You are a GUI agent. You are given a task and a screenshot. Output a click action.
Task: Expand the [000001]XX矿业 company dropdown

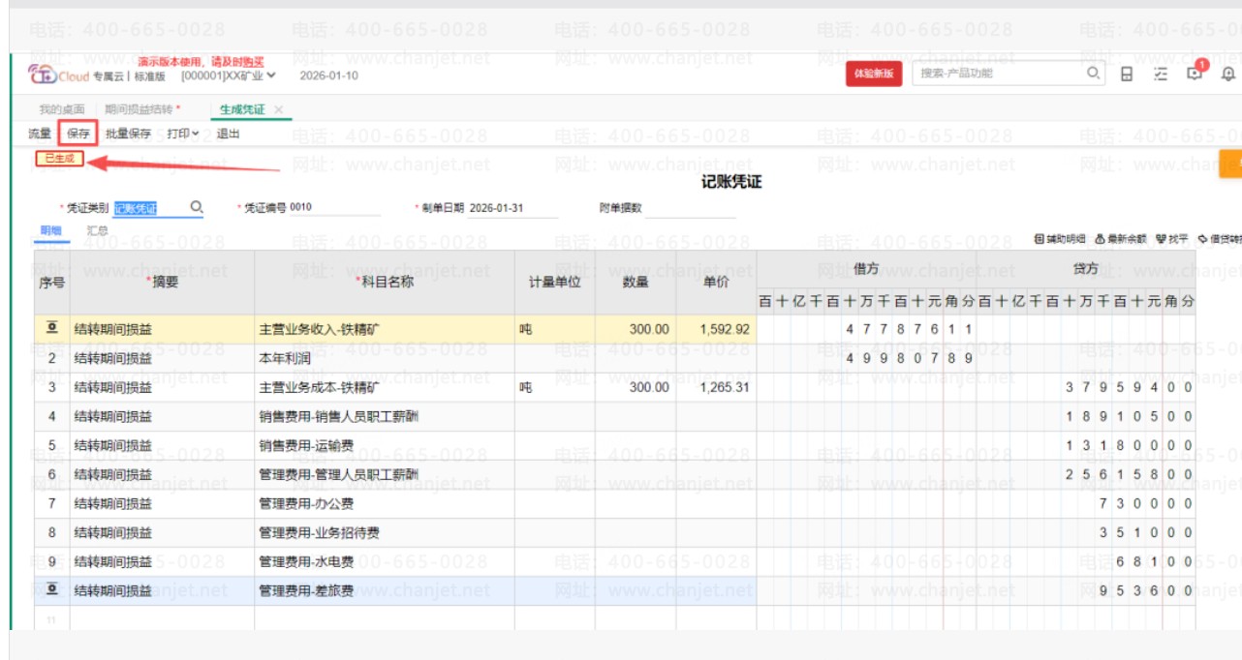point(229,75)
